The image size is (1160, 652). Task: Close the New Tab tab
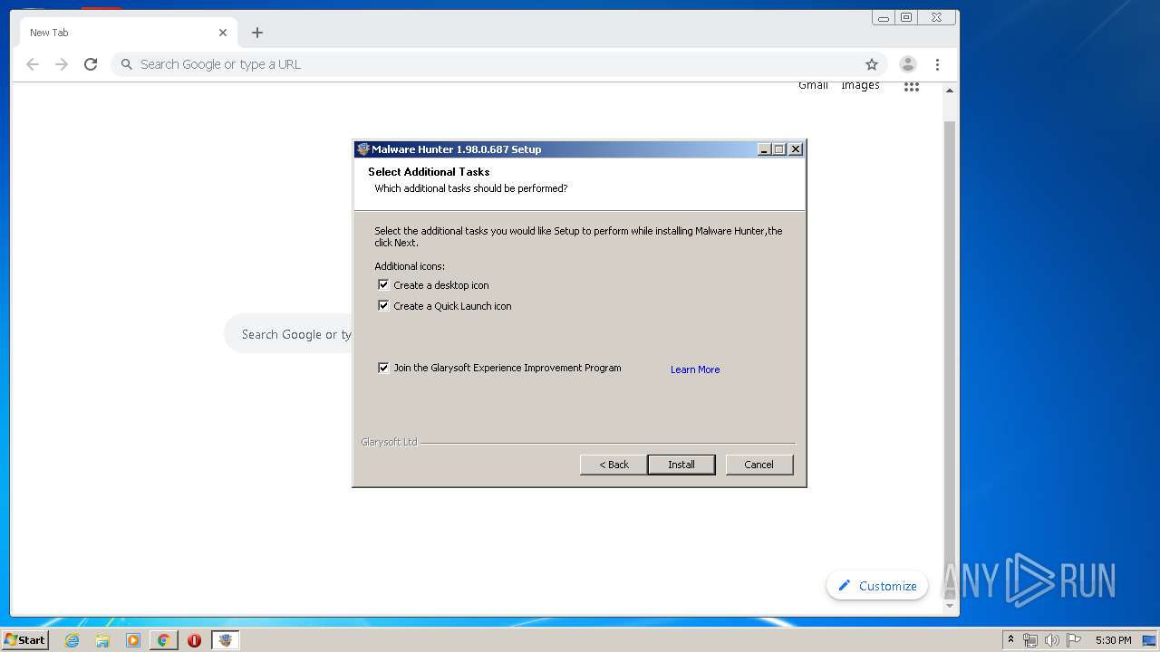pyautogui.click(x=223, y=33)
